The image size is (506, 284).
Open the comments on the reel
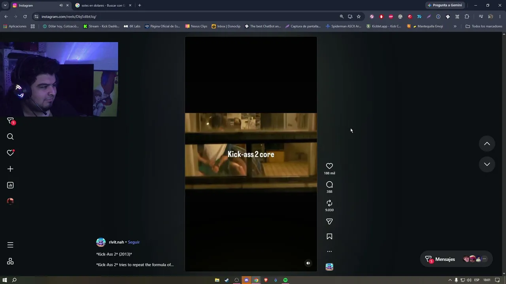[x=329, y=185]
